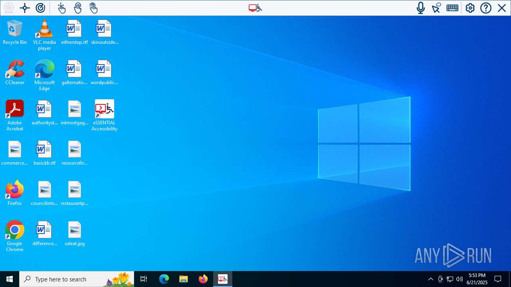Open network status tray icon
This screenshot has height=287, width=511.
[x=450, y=279]
